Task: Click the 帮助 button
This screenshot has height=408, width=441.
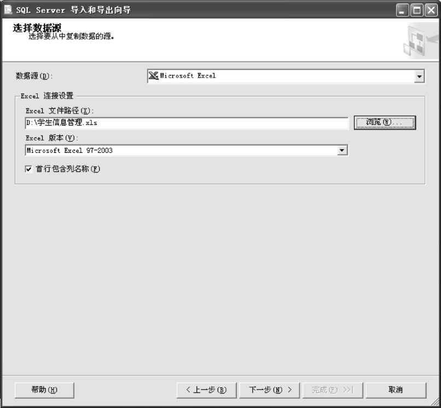Action: tap(44, 390)
